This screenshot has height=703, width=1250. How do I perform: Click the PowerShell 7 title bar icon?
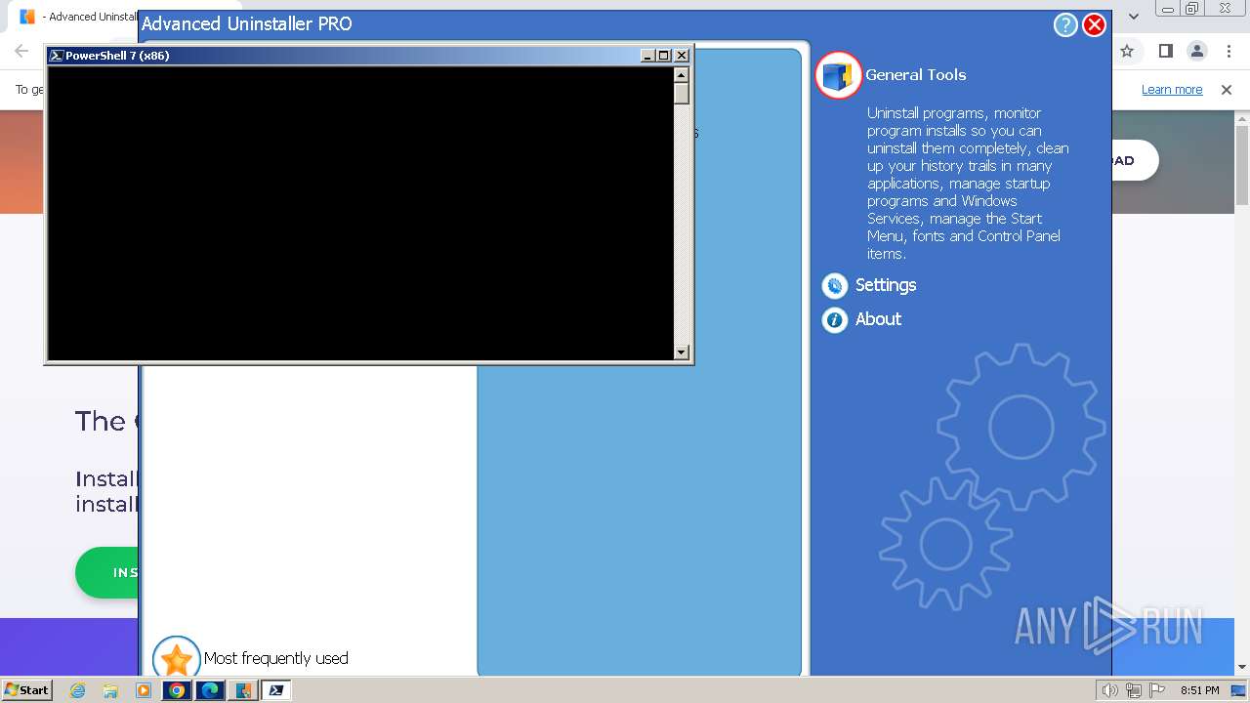click(x=57, y=56)
